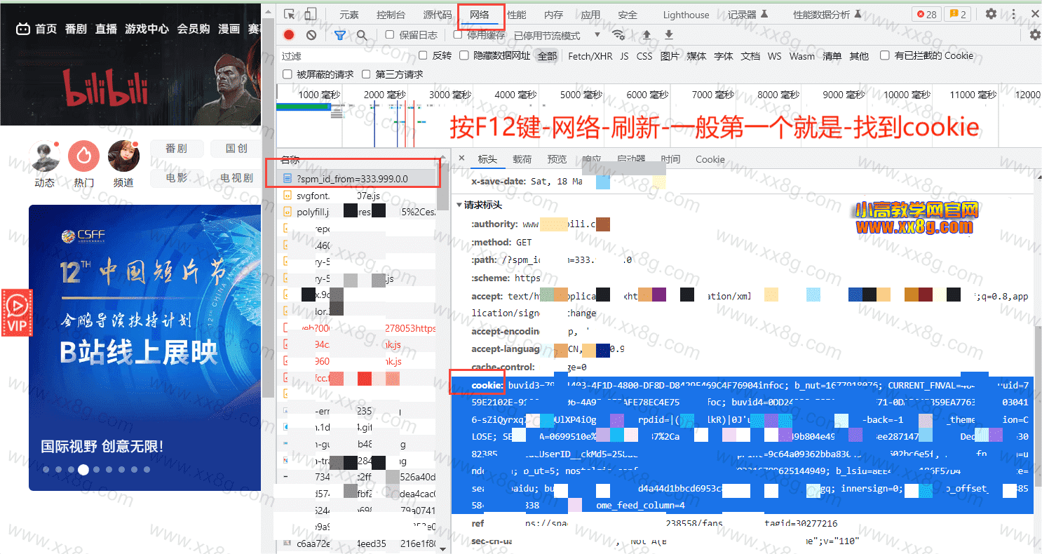Click inside the 过滤 filter input field
Viewport: 1042px width, 554px height.
click(347, 56)
